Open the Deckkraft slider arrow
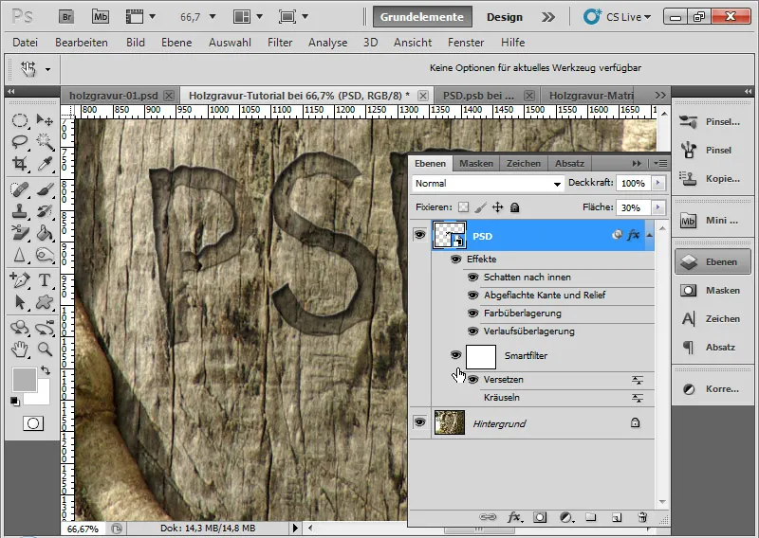 tap(657, 183)
